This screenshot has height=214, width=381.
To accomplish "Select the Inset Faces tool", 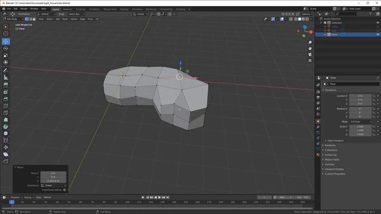I will 6,92.
